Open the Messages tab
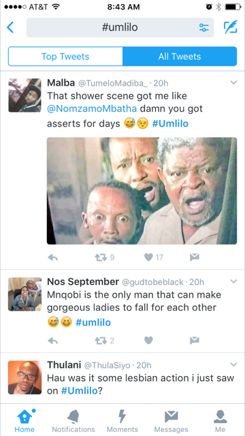245x436 pixels. tap(171, 420)
